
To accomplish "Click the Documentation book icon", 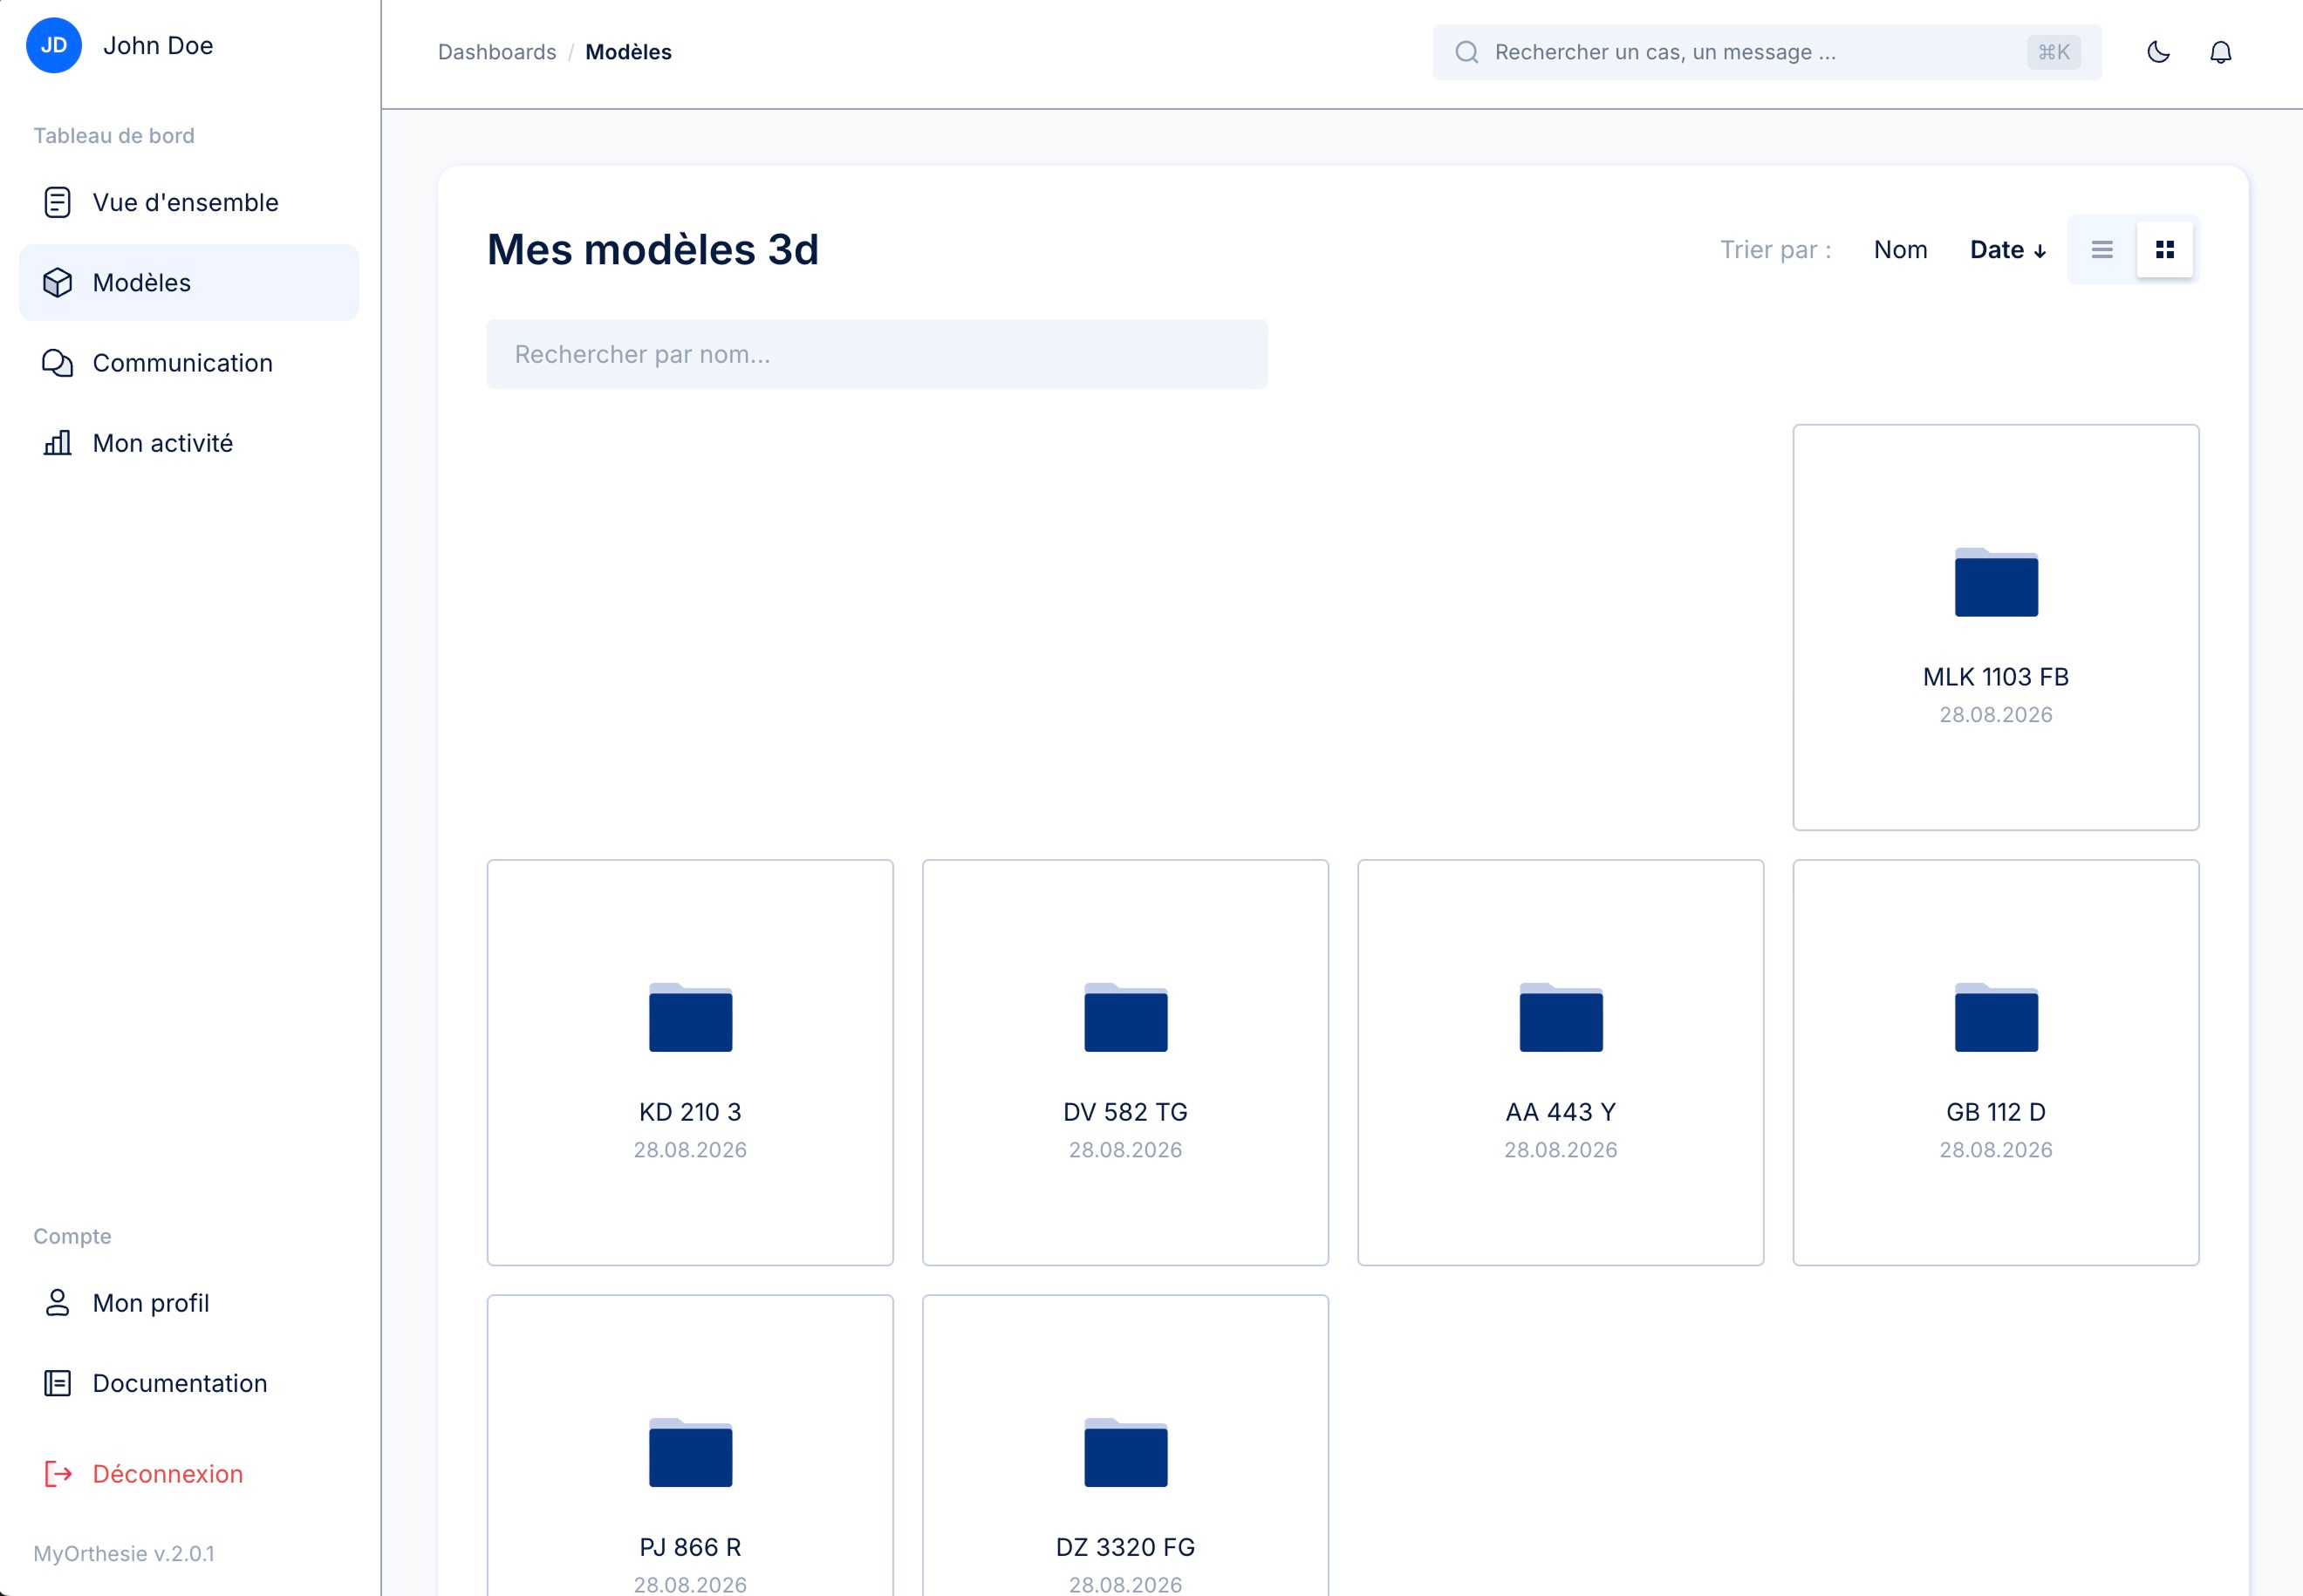I will [58, 1383].
